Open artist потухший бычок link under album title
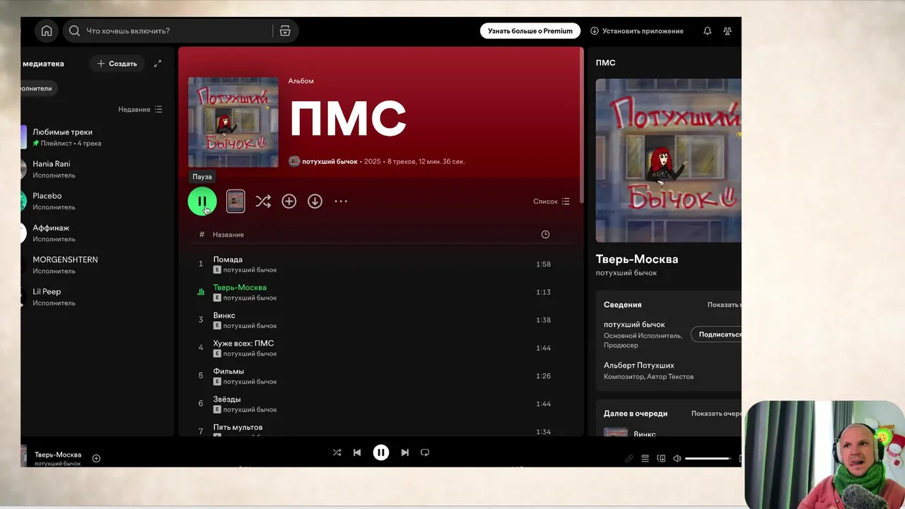The image size is (905, 509). tap(329, 162)
